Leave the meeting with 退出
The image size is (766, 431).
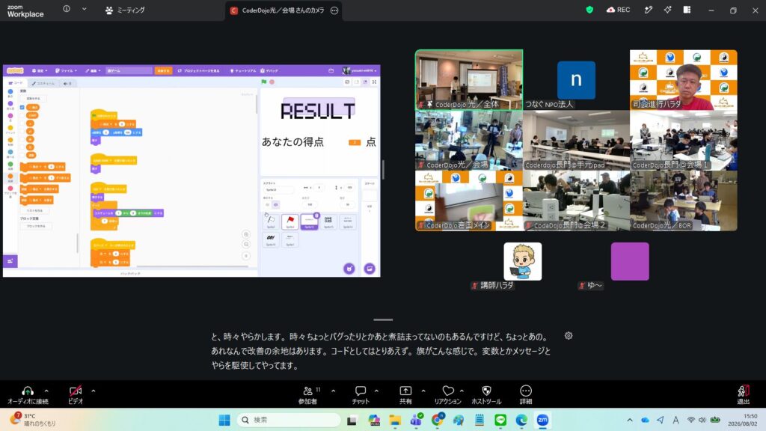point(743,395)
